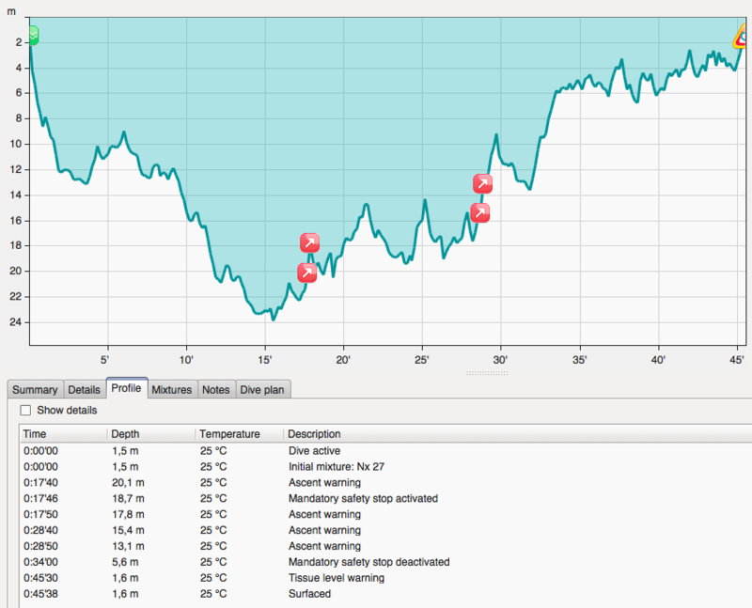Image resolution: width=752 pixels, height=608 pixels.
Task: Select the 'Initial mixture: Nx 27' row
Action: tap(385, 466)
